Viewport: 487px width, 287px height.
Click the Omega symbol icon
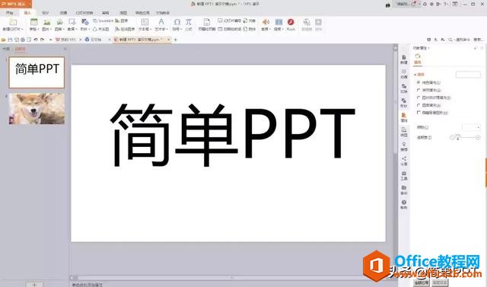click(x=177, y=22)
